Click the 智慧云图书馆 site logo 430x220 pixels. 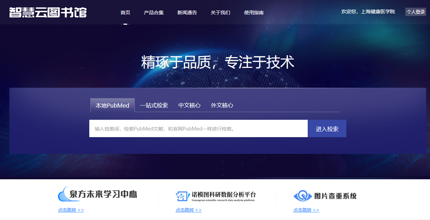point(48,12)
